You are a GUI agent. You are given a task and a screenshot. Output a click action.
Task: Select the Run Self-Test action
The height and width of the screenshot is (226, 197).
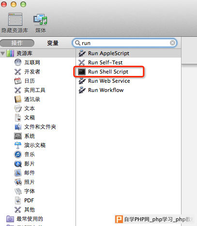pyautogui.click(x=128, y=62)
